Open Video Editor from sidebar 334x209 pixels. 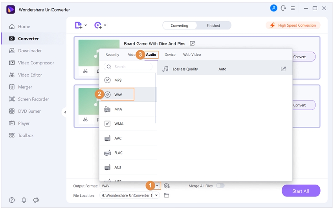click(26, 75)
